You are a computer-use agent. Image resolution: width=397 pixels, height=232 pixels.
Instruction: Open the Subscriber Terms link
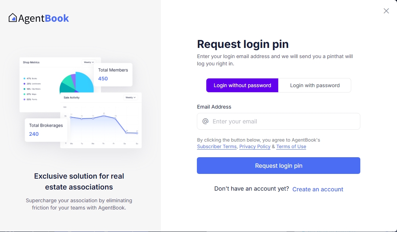217,146
